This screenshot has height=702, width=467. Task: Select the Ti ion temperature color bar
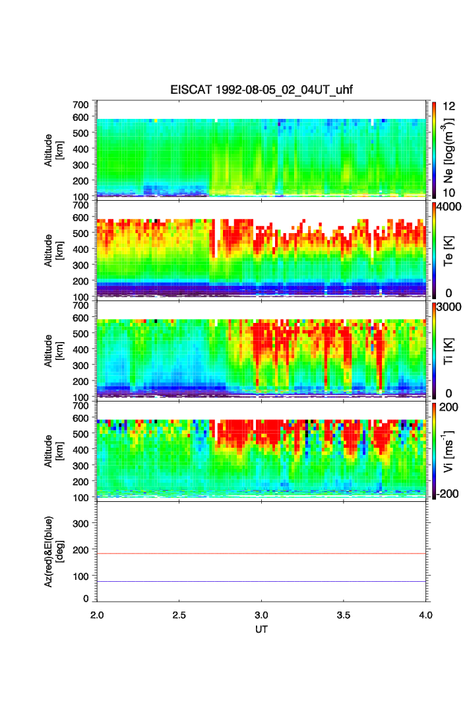pyautogui.click(x=434, y=350)
